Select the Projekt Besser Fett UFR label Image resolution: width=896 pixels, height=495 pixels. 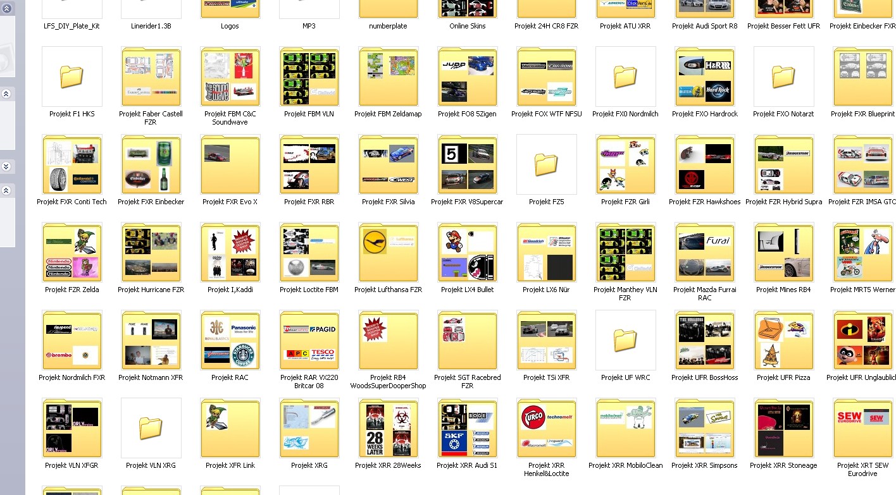coord(784,27)
